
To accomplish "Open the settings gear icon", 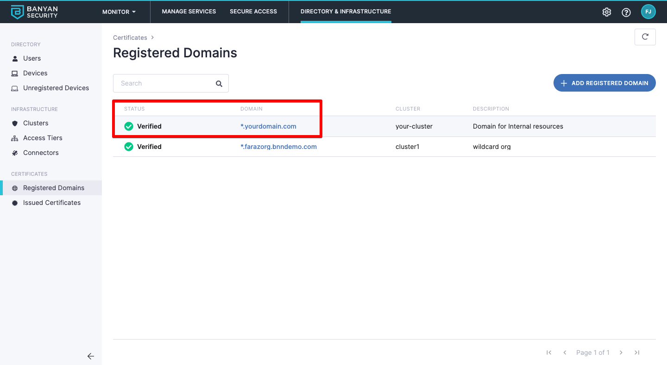I will 606,12.
